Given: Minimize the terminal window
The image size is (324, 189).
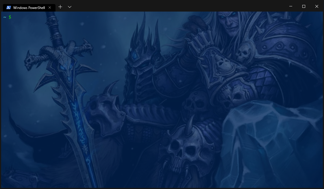Looking at the screenshot, I should 291,6.
